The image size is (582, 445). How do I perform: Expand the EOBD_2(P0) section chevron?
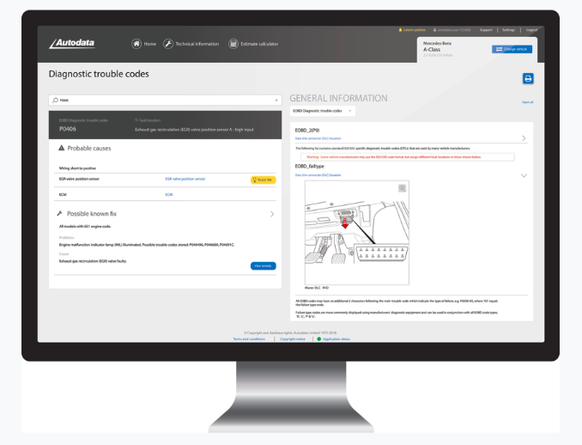click(x=524, y=138)
